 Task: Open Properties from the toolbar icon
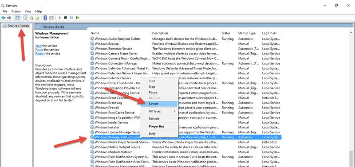click(x=25, y=18)
